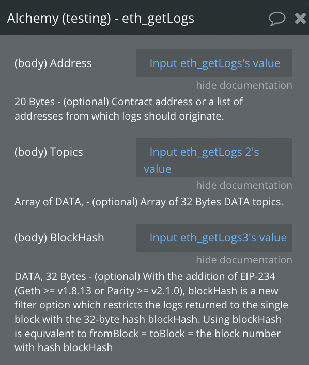Close the Alchemy eth_getLogs property panel
This screenshot has width=309, height=365.
(300, 19)
